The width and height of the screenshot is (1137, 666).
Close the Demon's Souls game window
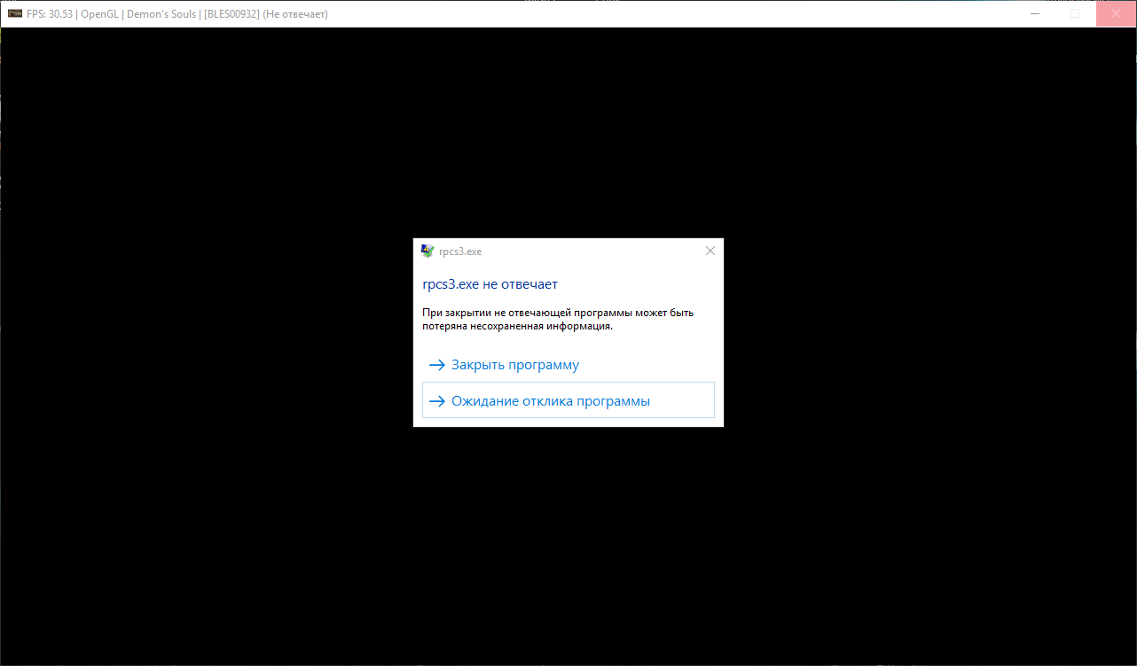1116,13
